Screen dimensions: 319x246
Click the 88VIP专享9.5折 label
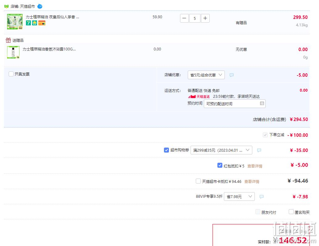pos(209,196)
